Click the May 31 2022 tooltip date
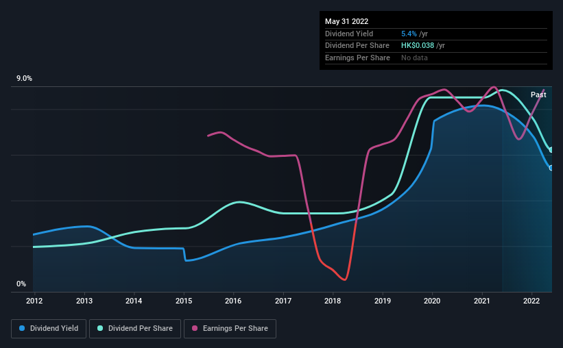 point(346,21)
